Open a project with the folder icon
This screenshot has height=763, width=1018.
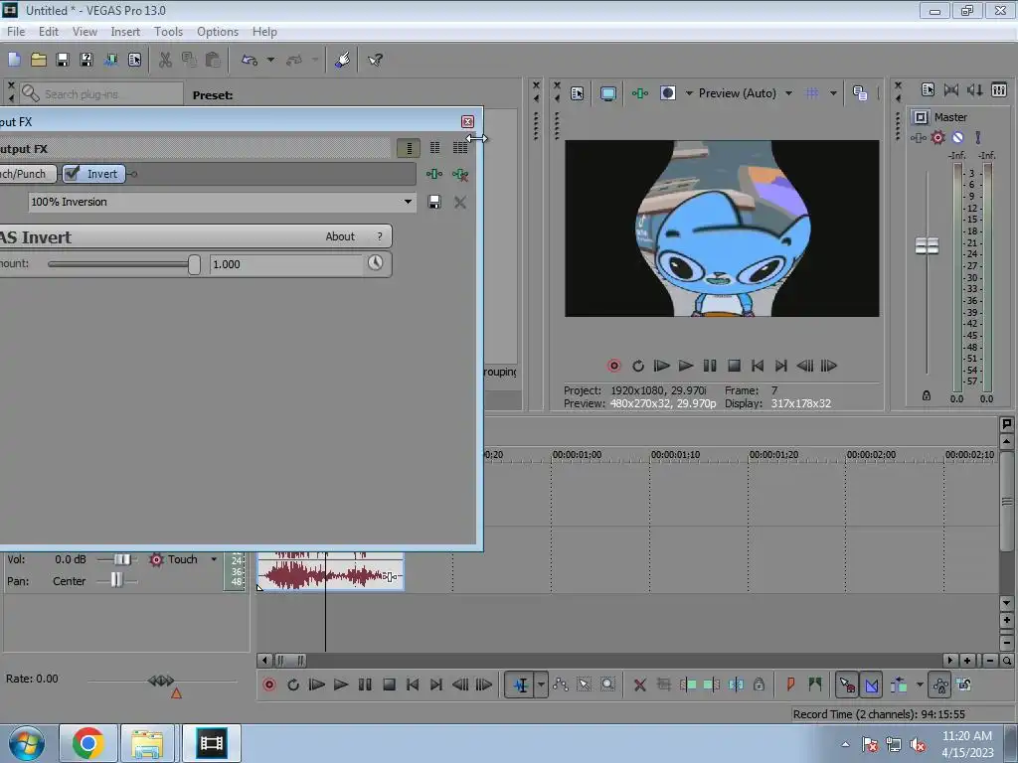(39, 60)
